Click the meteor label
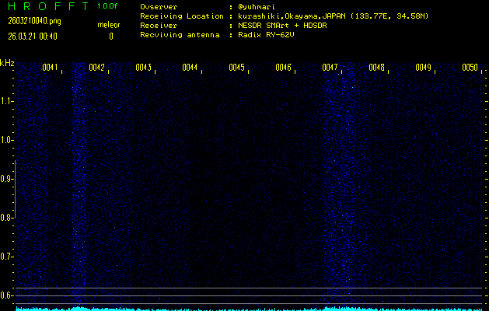Image resolution: width=489 pixels, height=311 pixels. click(x=109, y=25)
